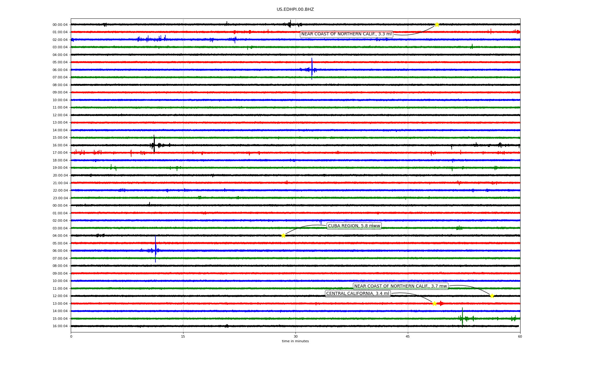The width and height of the screenshot is (591, 369).
Task: Click the red event burst on the 13:00:04 trace
Action: coord(441,304)
